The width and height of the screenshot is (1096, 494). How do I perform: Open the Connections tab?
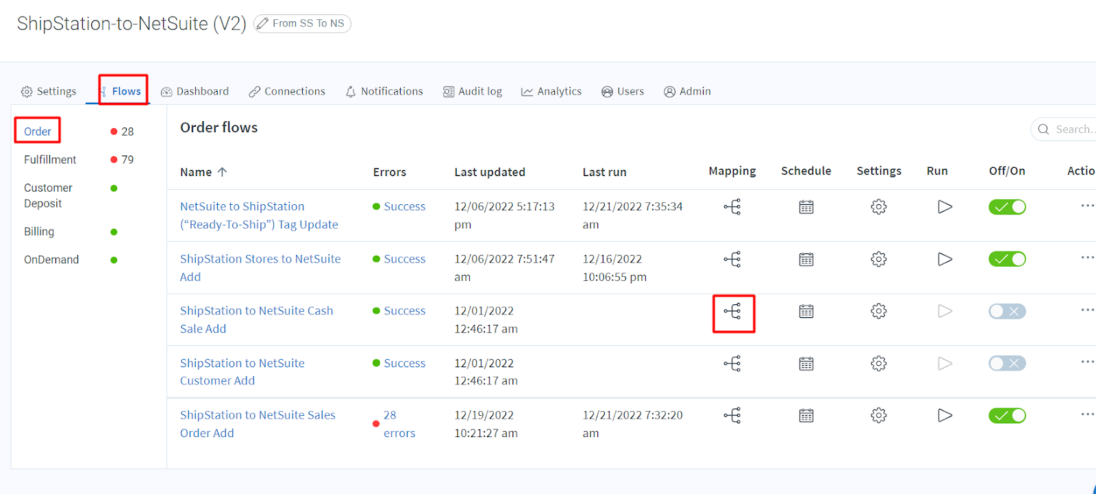287,91
